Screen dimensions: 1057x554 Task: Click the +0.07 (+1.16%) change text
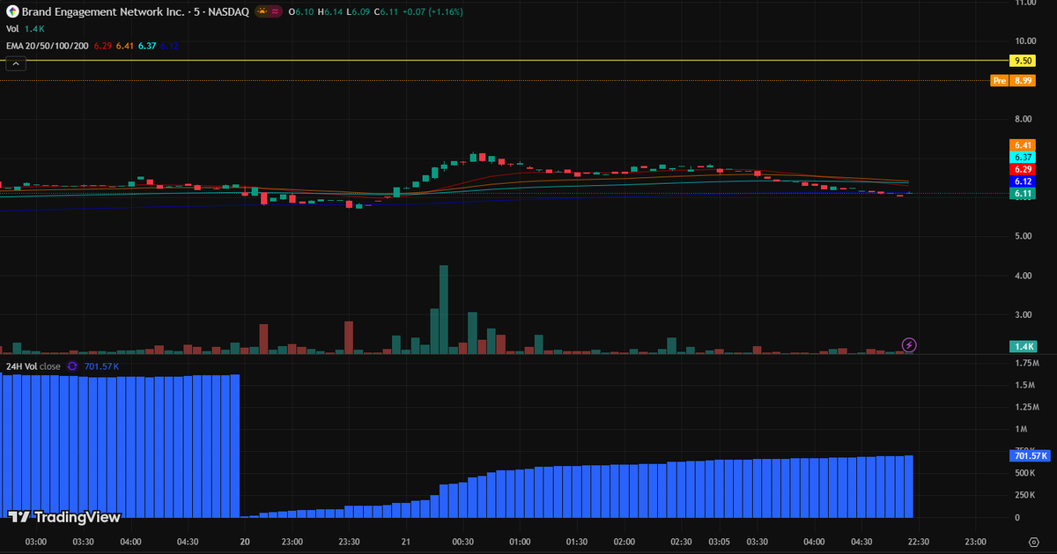434,12
